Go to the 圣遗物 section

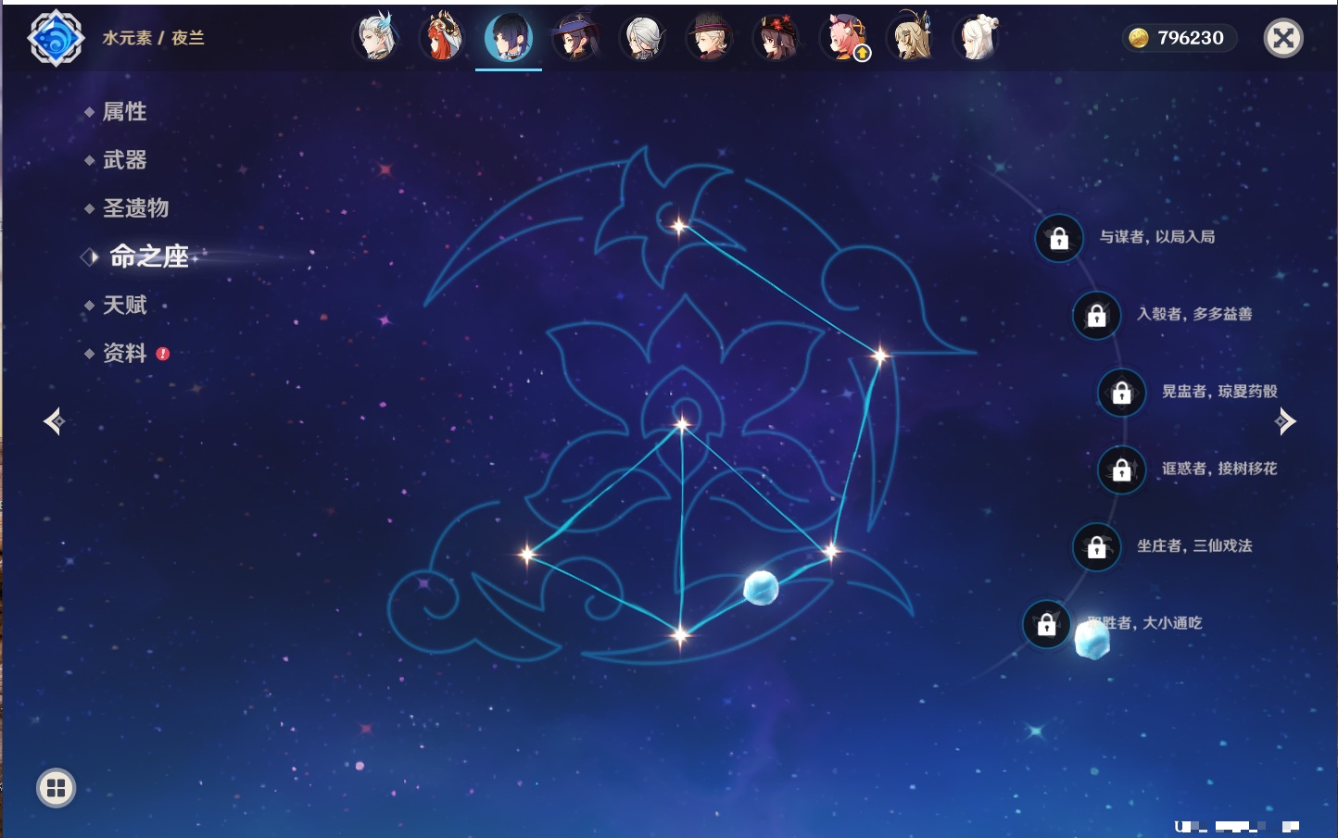[x=135, y=208]
